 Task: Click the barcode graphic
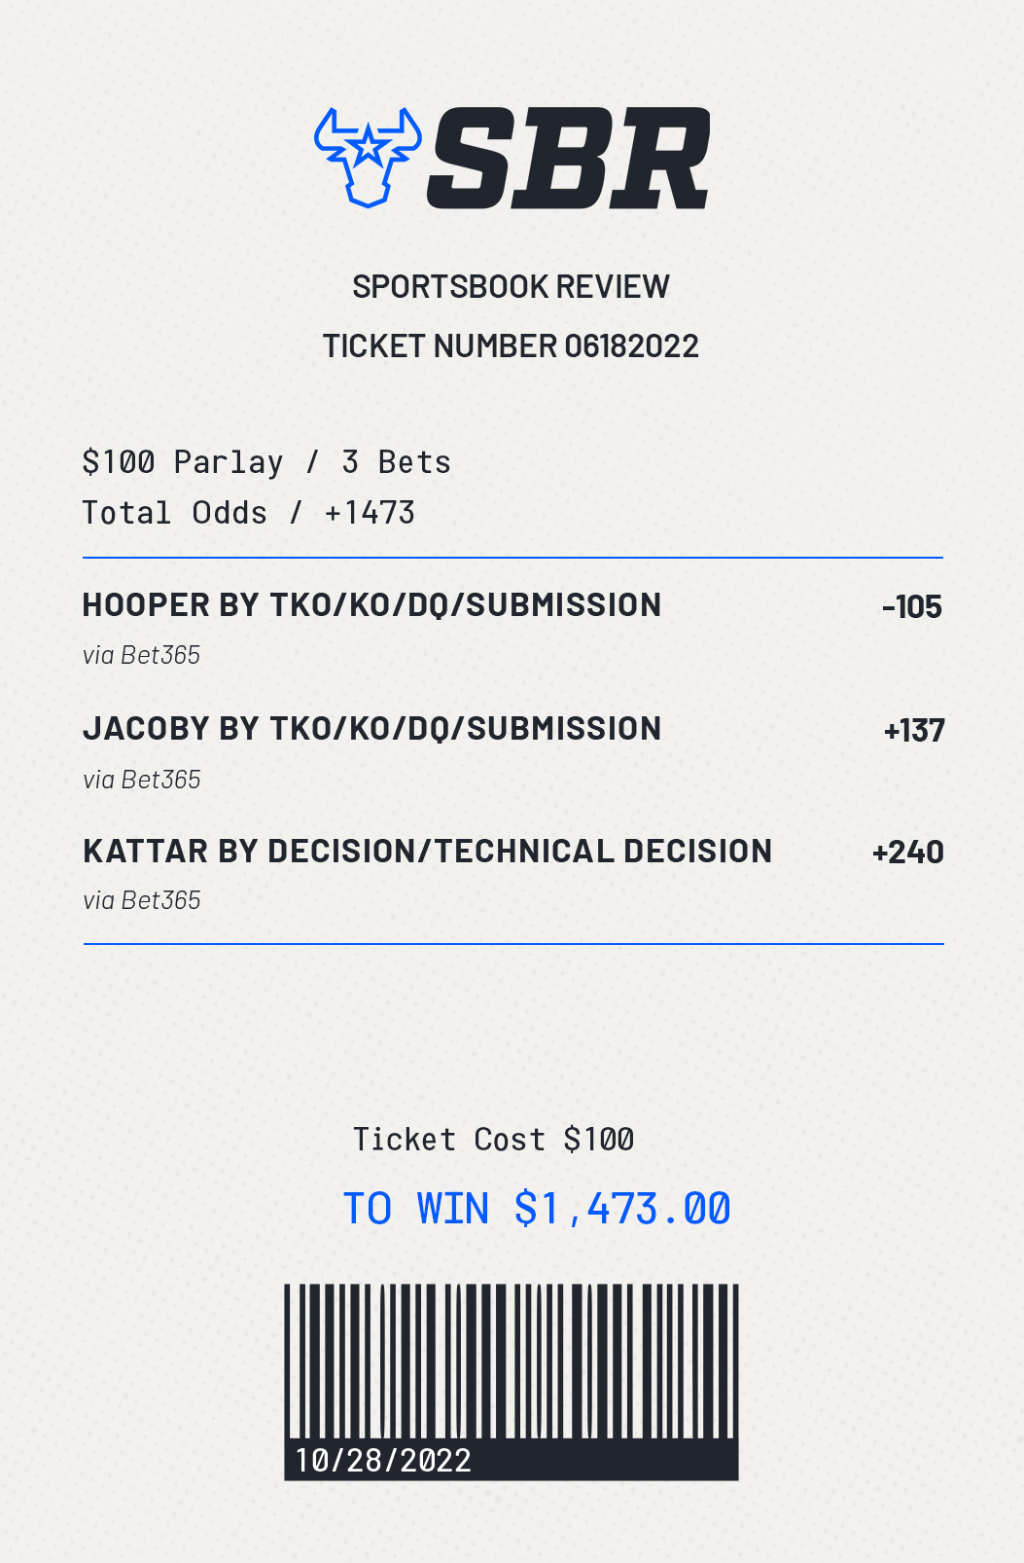[512, 1382]
